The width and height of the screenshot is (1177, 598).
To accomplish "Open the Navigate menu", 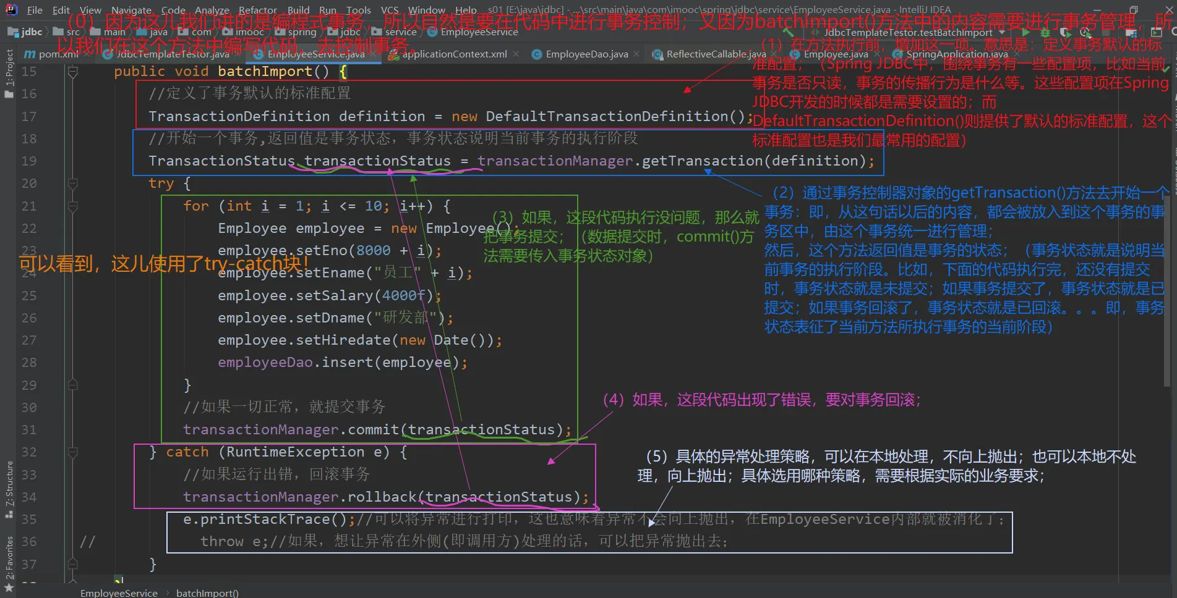I will (131, 10).
